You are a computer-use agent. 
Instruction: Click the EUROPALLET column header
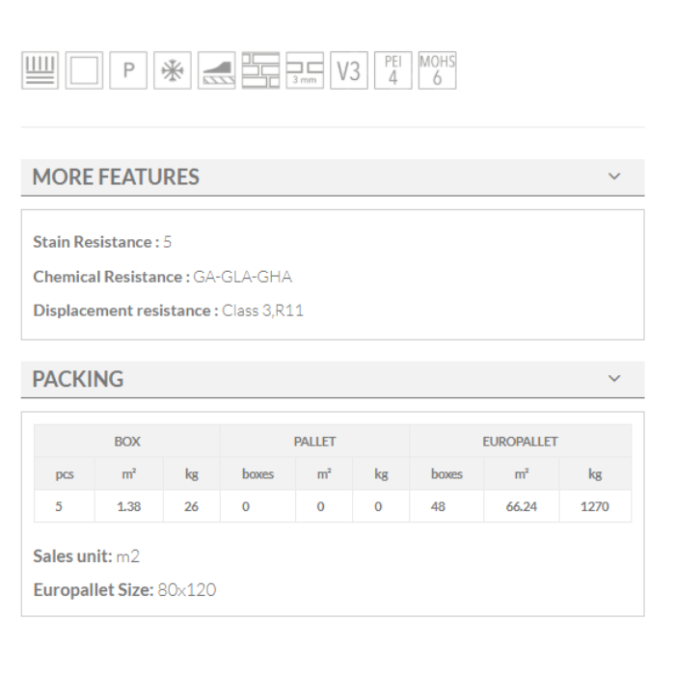[520, 442]
